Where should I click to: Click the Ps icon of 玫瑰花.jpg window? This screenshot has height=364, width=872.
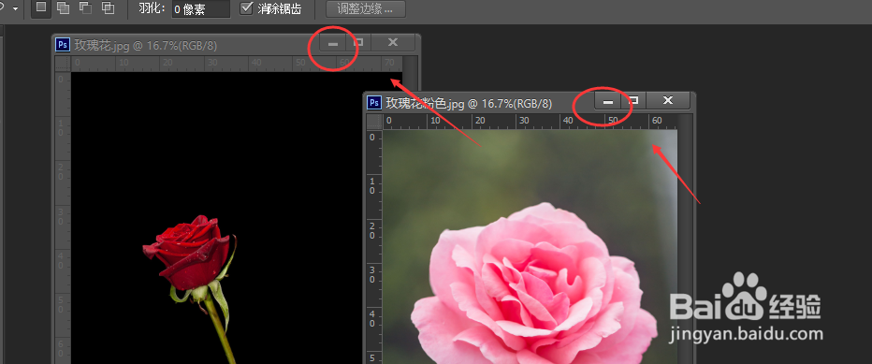[63, 45]
